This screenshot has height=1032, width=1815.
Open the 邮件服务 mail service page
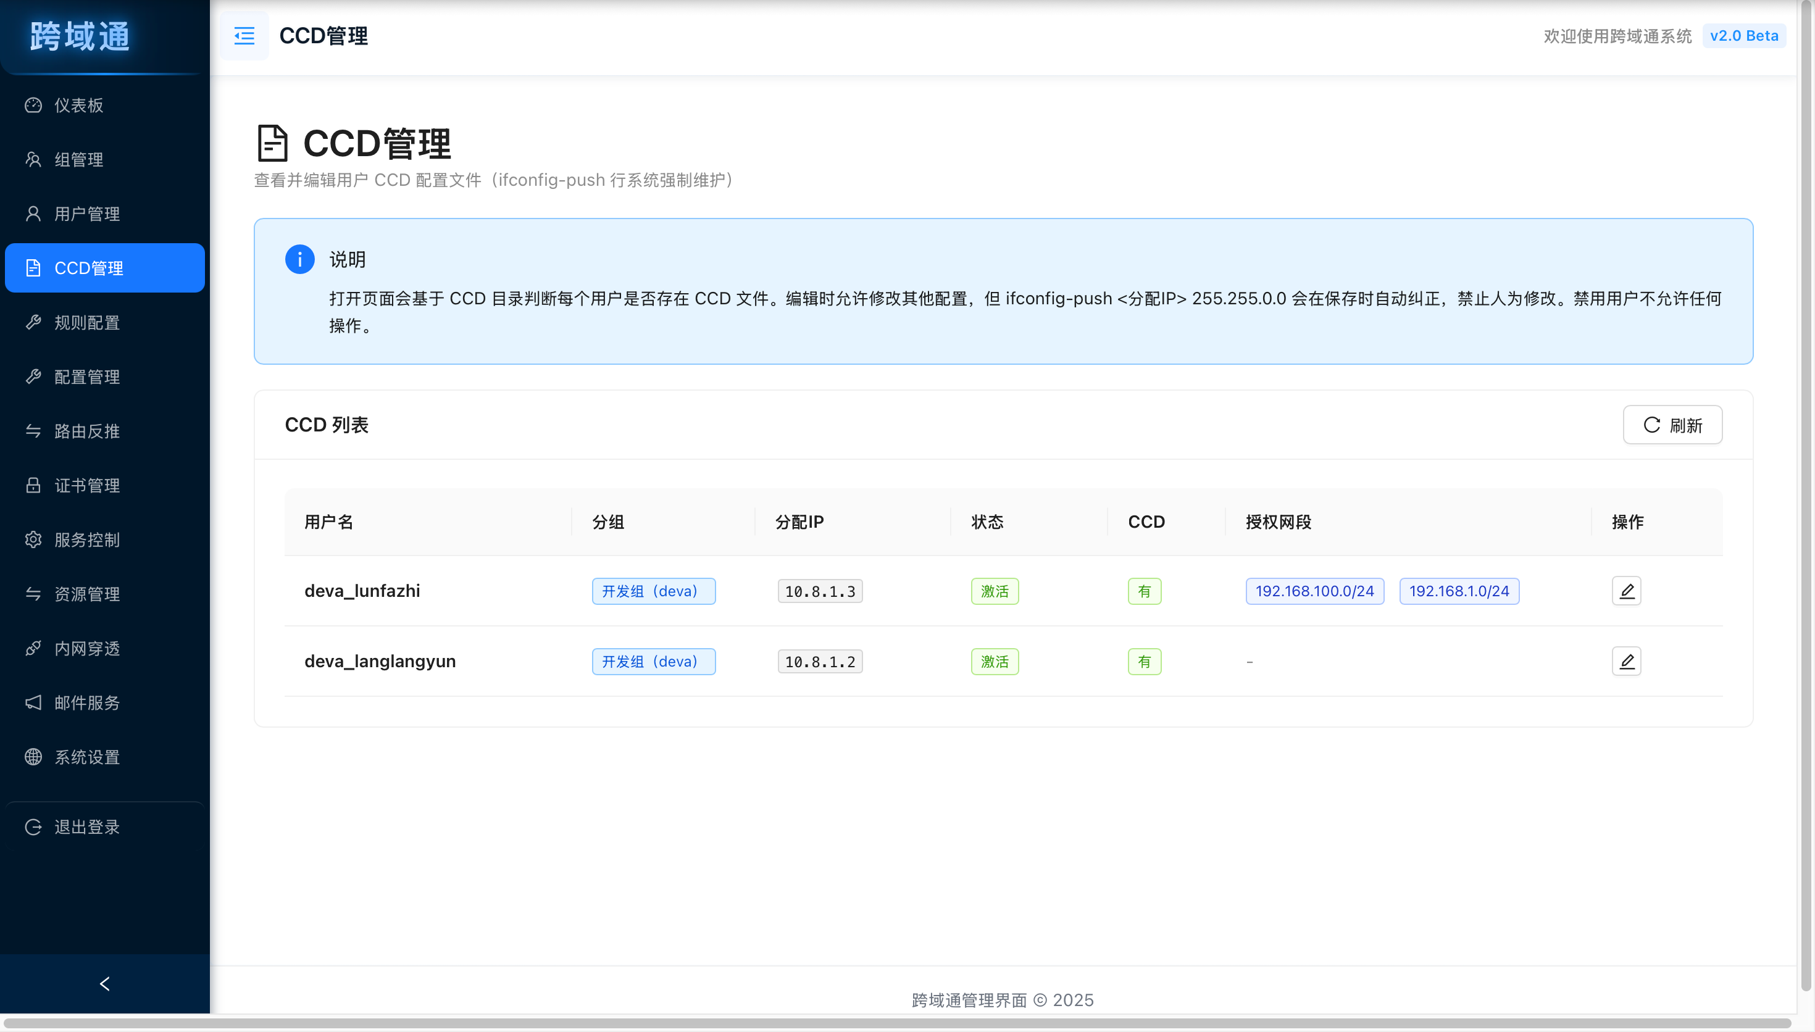[x=87, y=702]
